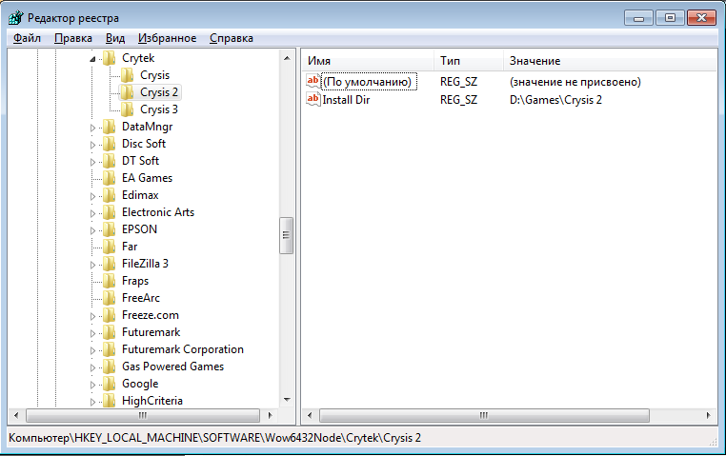This screenshot has height=456, width=726.
Task: Select the Install Dir value name
Action: pos(346,99)
